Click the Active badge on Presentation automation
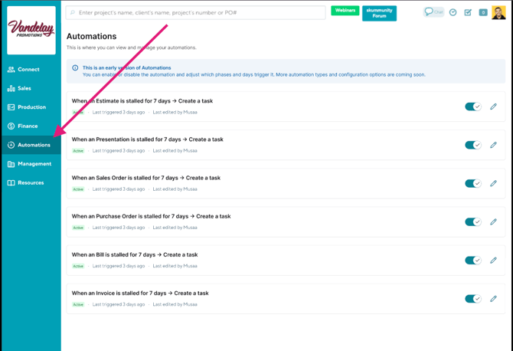This screenshot has width=513, height=351. coord(78,151)
